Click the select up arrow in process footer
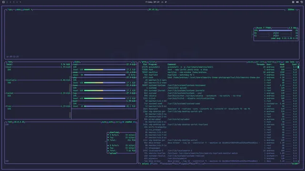Image resolution: width=305 pixels, height=171 pixels. tap(140, 163)
